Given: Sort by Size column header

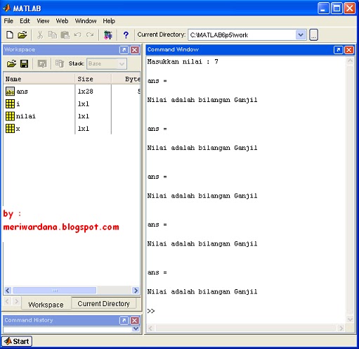Looking at the screenshot, I should (93, 79).
